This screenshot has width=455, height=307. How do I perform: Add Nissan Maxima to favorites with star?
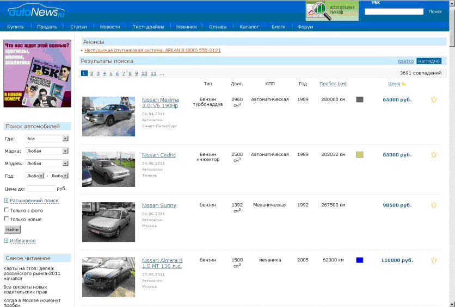click(434, 99)
